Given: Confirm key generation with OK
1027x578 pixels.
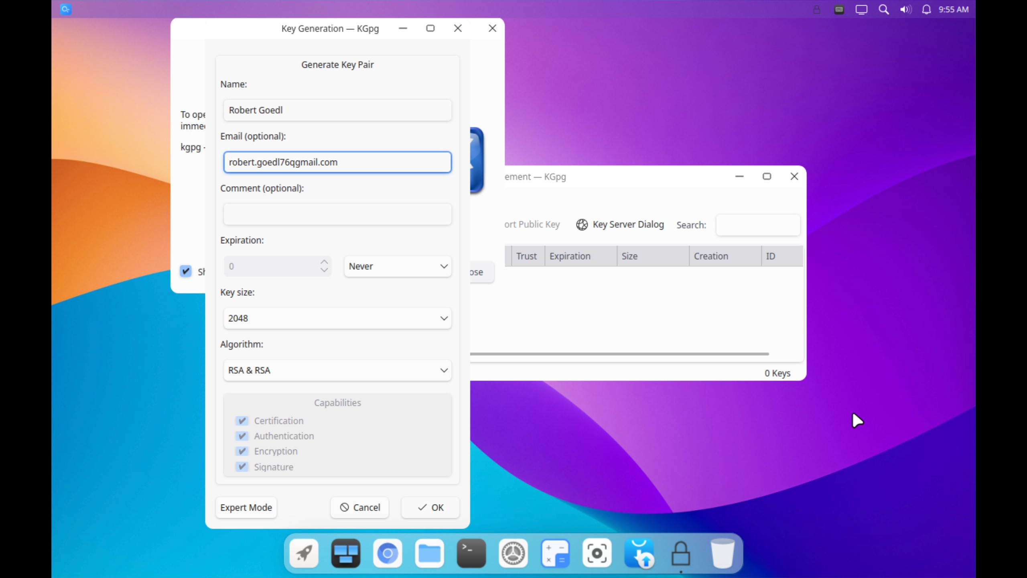Looking at the screenshot, I should tap(430, 507).
